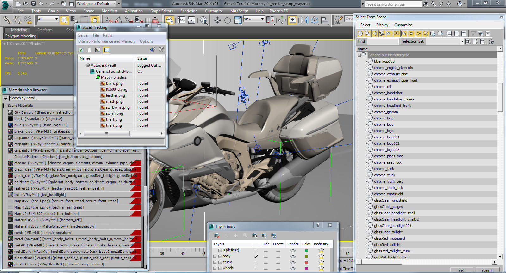Toggle Hide for the body layer
Image resolution: width=506 pixels, height=273 pixels.
[266, 256]
